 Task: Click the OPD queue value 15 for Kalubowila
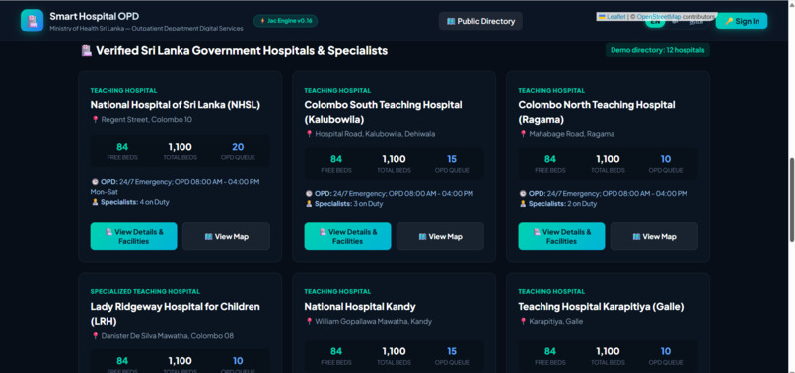pyautogui.click(x=452, y=159)
